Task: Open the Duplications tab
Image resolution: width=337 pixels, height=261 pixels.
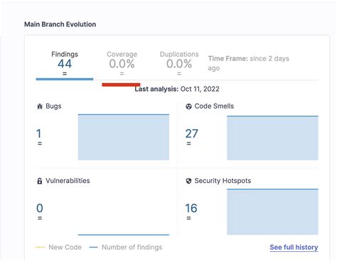Action: 179,64
